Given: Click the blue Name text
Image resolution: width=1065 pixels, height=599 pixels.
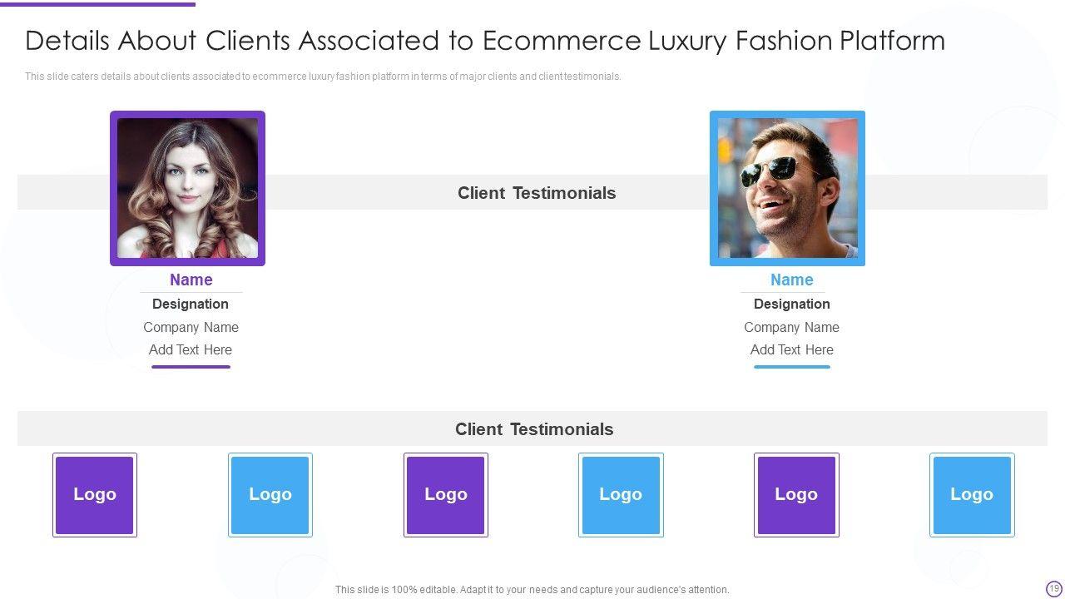Looking at the screenshot, I should [x=791, y=280].
